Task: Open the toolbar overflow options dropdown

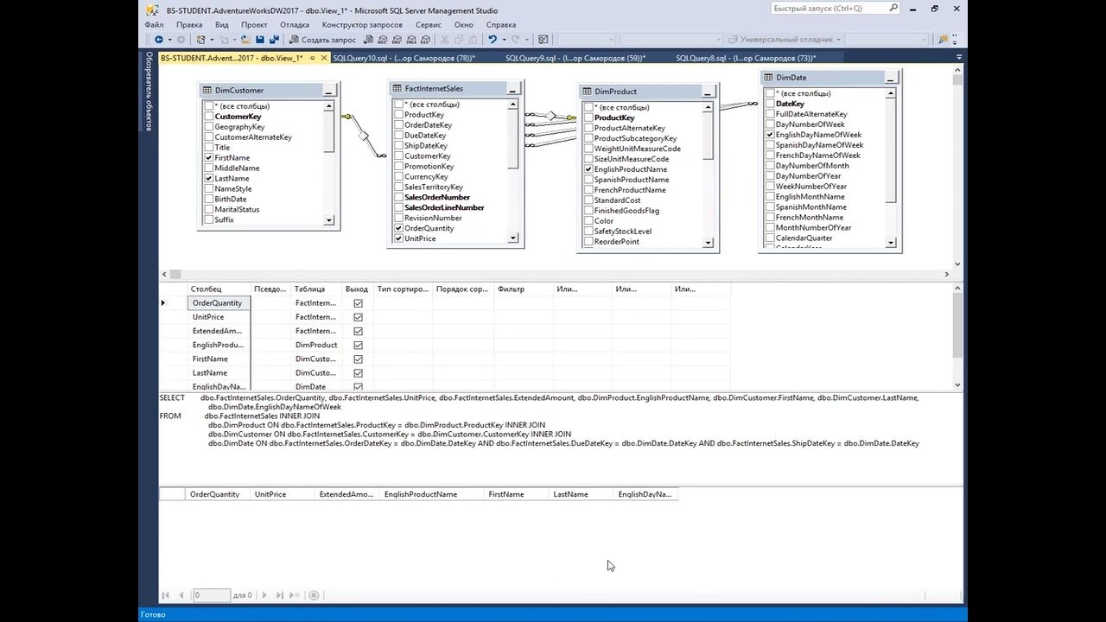Action: (957, 40)
